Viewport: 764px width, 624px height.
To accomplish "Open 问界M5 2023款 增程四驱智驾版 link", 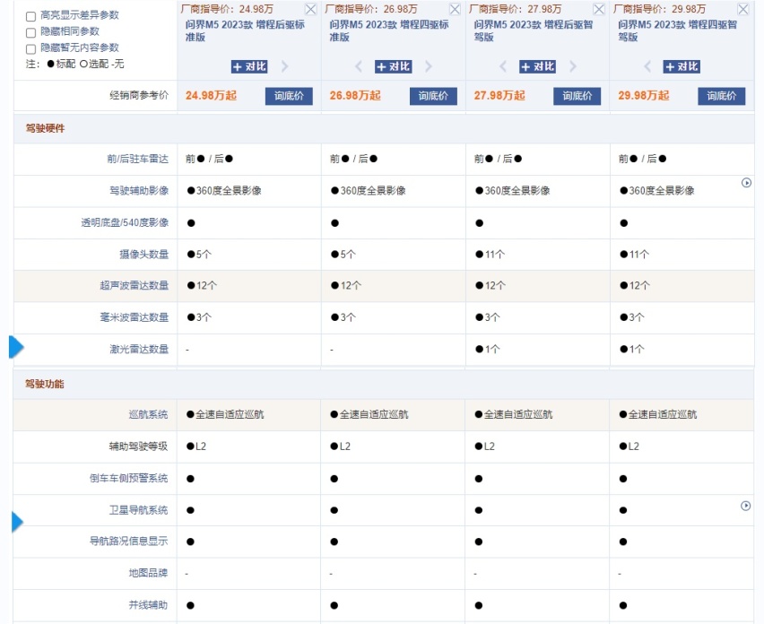I will 678,30.
